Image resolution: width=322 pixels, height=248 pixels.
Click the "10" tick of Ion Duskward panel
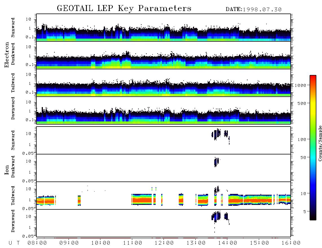28,161
